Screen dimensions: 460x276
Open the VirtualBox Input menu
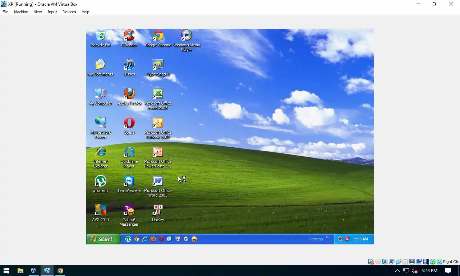(52, 12)
